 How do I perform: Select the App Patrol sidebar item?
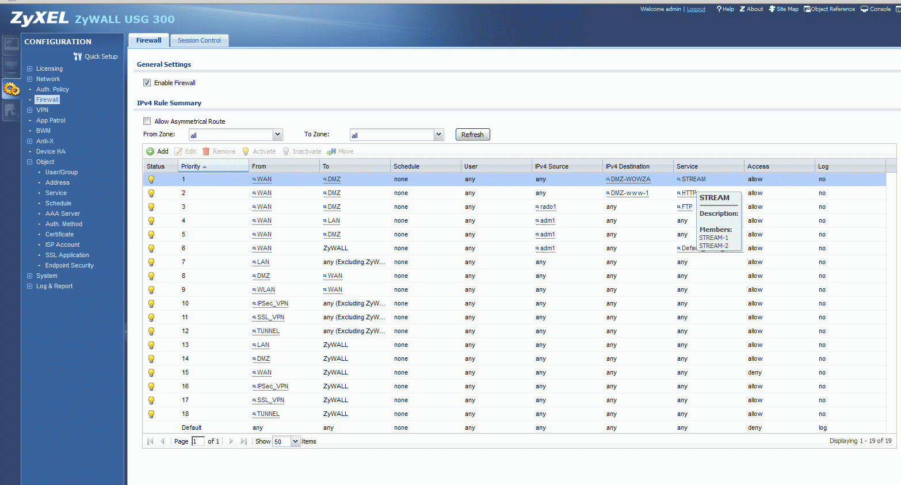point(51,120)
